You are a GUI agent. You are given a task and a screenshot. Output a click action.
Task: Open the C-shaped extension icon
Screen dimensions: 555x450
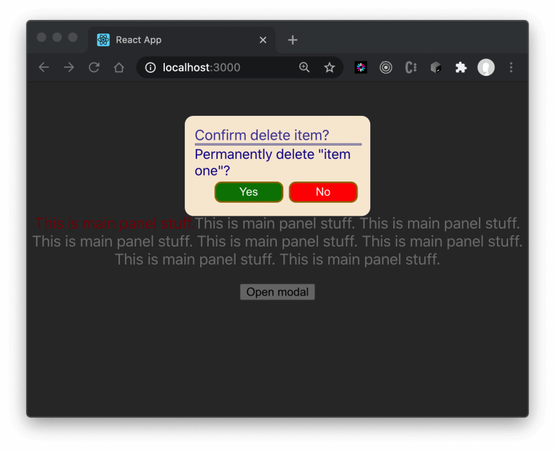(x=411, y=67)
